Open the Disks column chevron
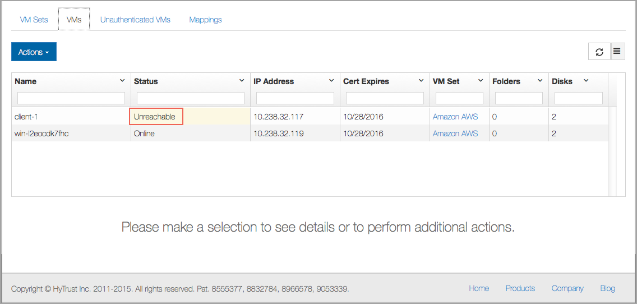 586,81
